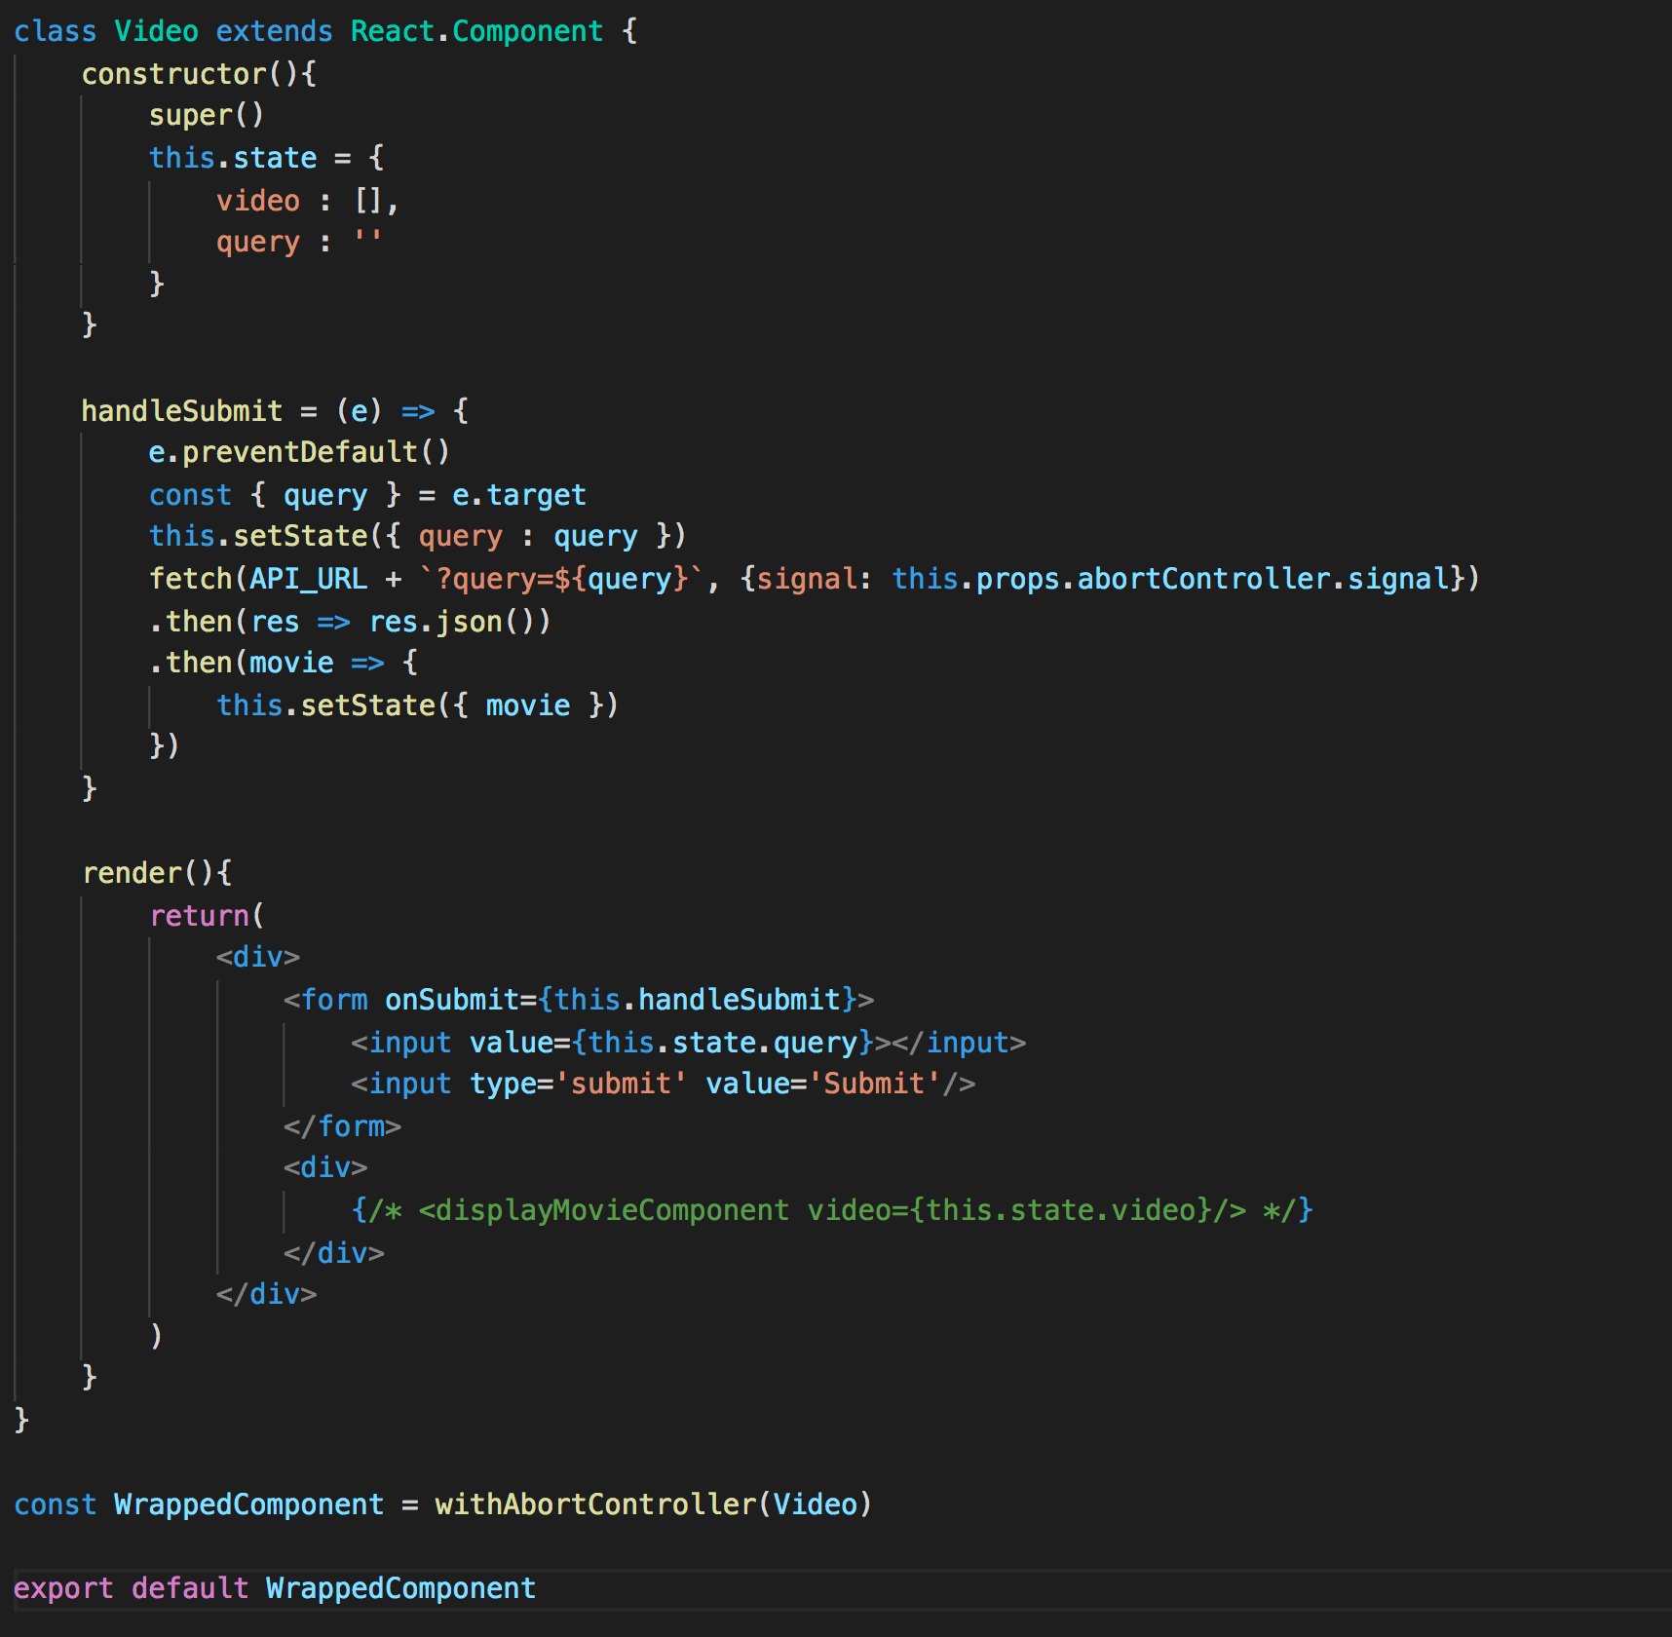The width and height of the screenshot is (1672, 1637).
Task: Click the 'class' keyword on the first line
Action: point(56,31)
